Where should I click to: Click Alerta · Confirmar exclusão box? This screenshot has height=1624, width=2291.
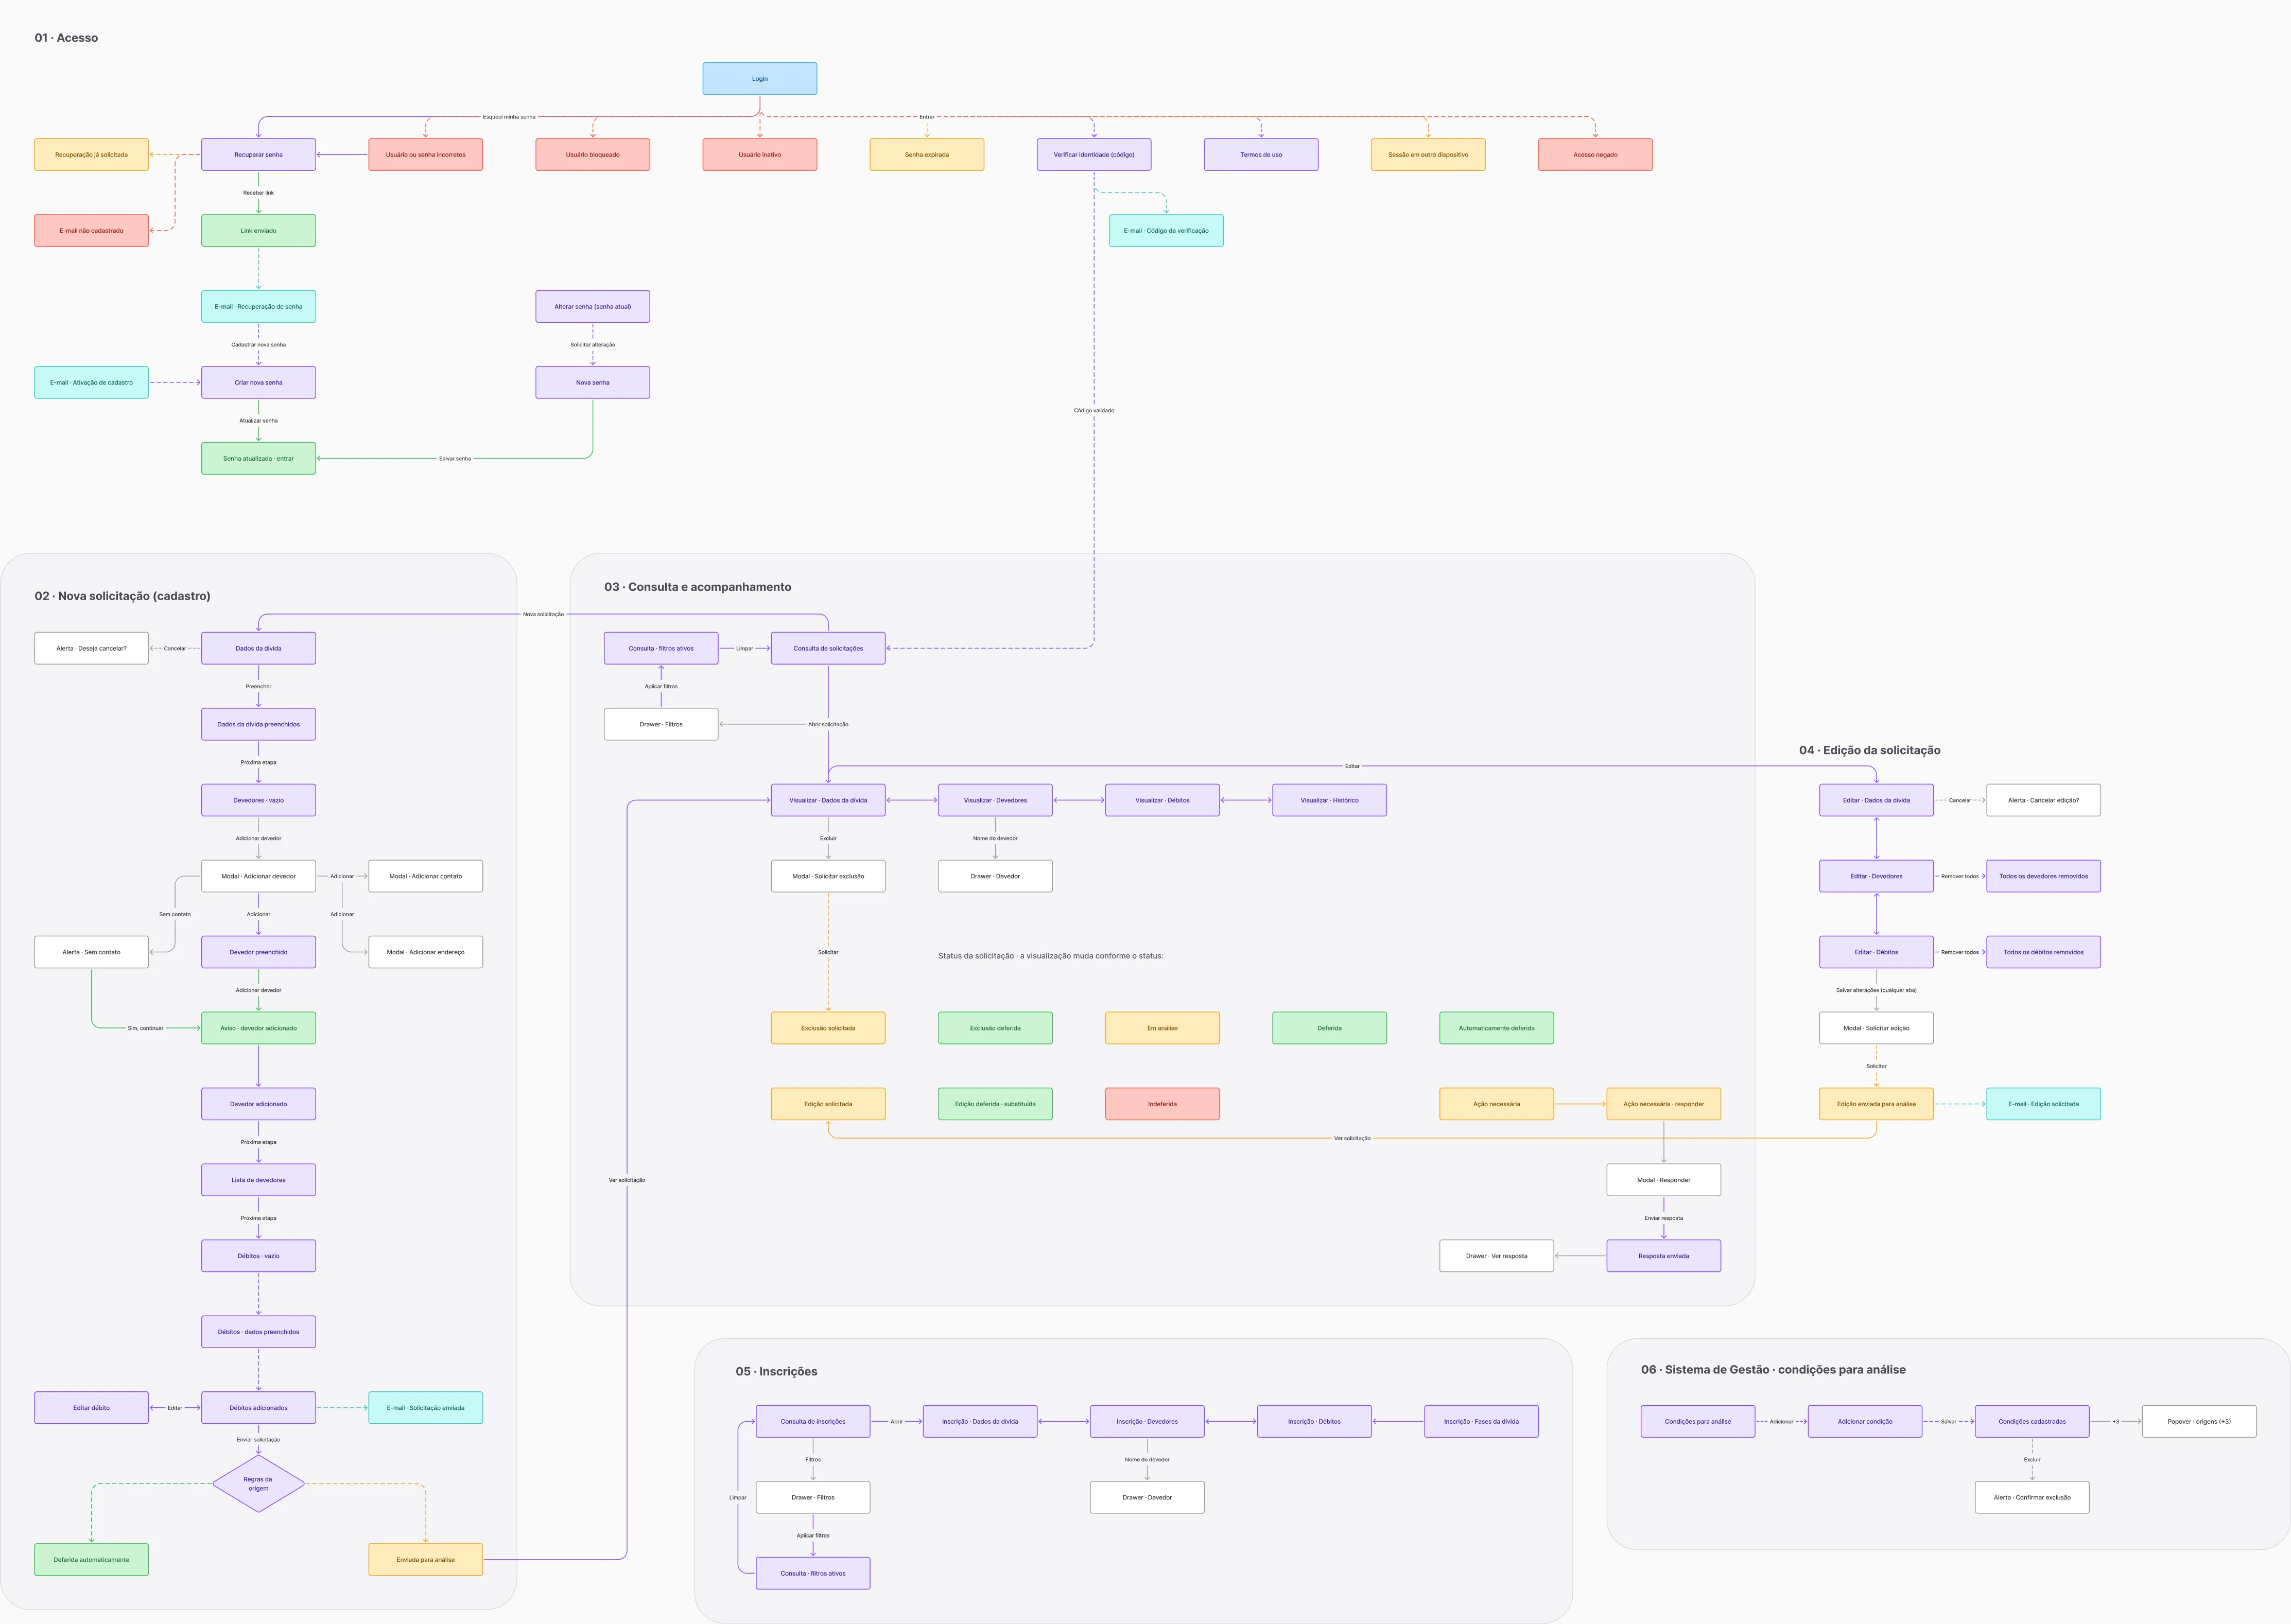click(2032, 1498)
